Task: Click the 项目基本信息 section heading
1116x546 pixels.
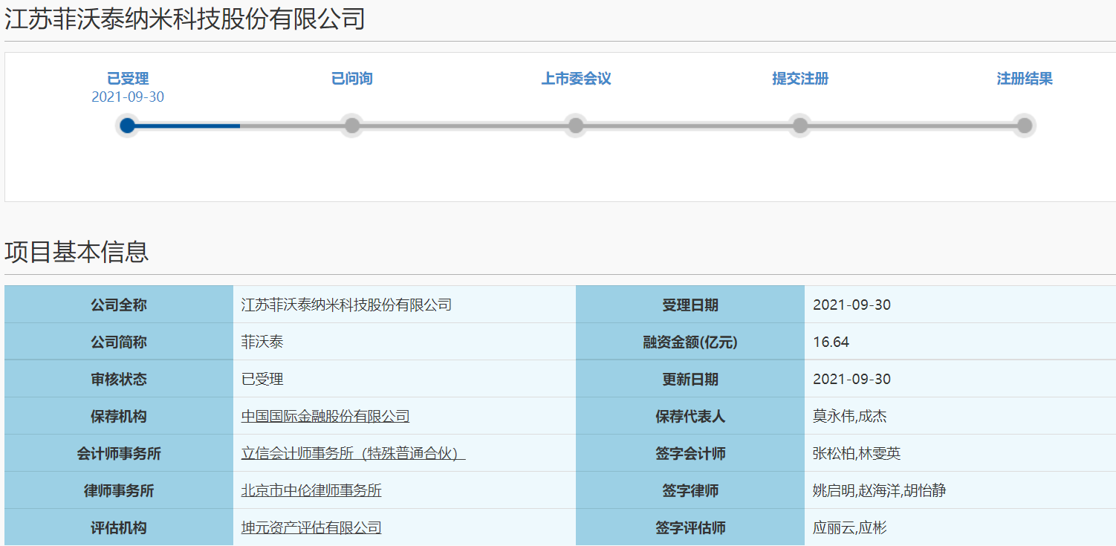Action: pyautogui.click(x=77, y=252)
